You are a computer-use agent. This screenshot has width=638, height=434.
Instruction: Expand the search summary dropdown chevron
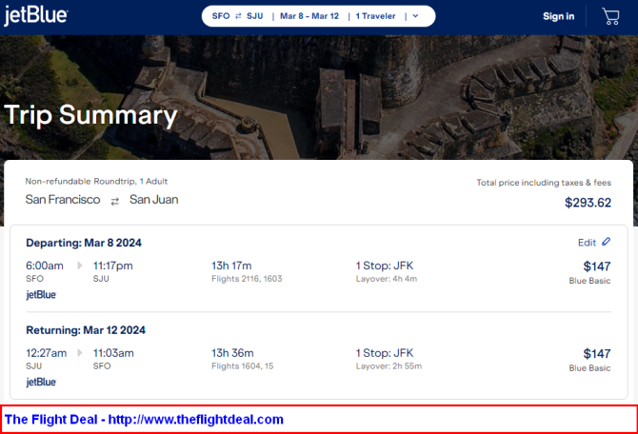coord(415,16)
